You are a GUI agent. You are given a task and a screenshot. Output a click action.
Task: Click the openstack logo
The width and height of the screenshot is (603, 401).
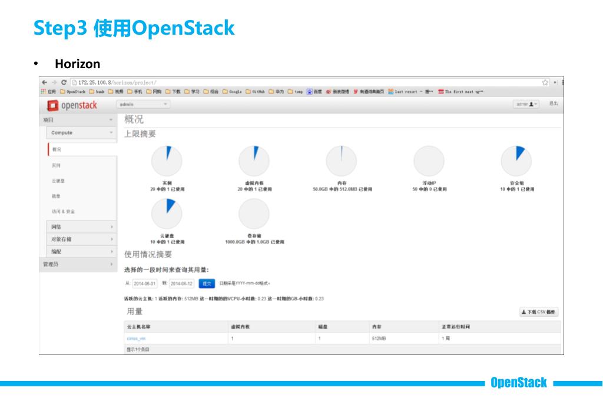[x=72, y=105]
